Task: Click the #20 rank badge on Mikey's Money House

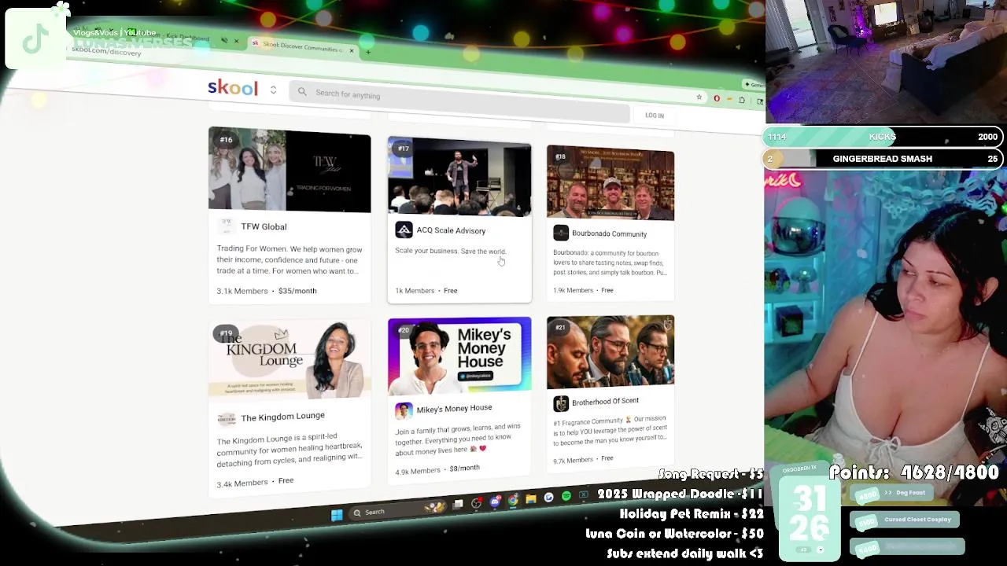Action: pos(404,330)
